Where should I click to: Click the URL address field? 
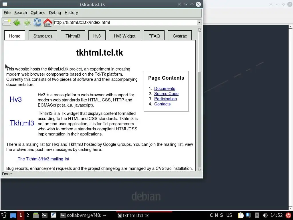(x=125, y=22)
